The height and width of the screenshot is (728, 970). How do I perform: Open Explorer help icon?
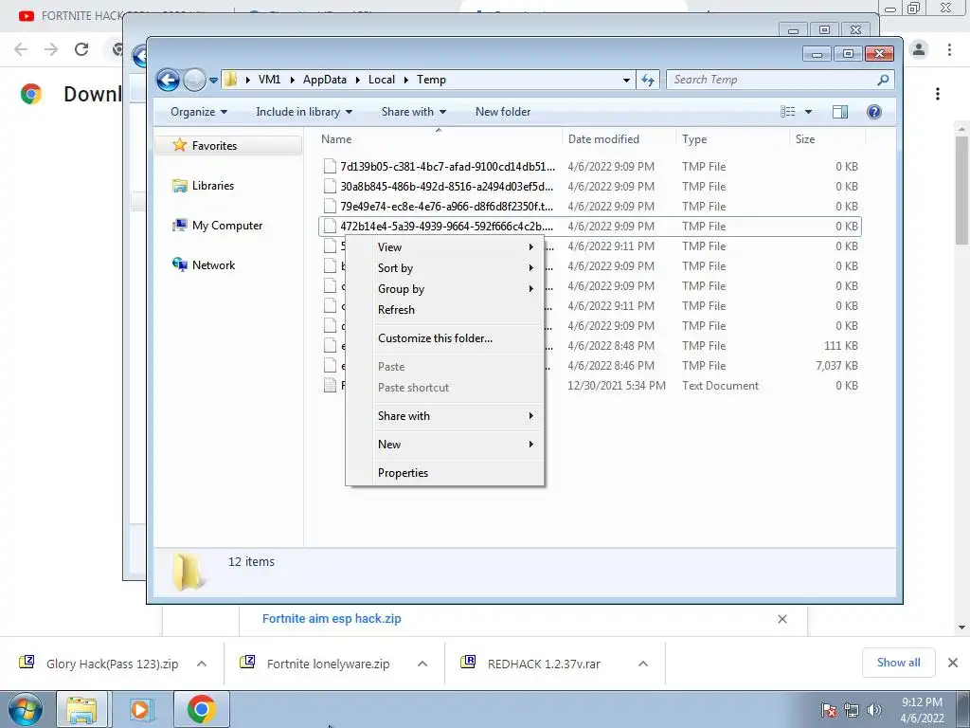874,112
